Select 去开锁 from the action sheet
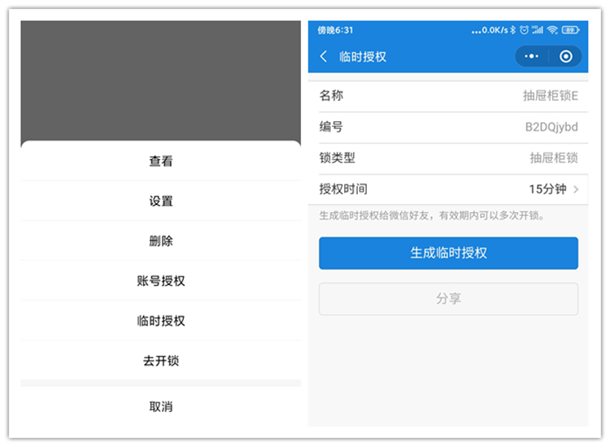Image resolution: width=610 pixels, height=447 pixels. click(161, 361)
